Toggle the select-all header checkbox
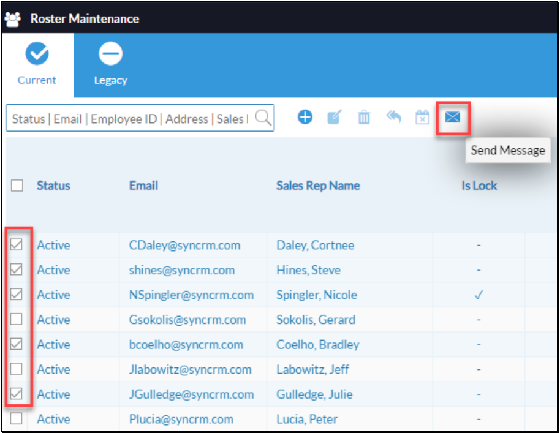 click(17, 186)
